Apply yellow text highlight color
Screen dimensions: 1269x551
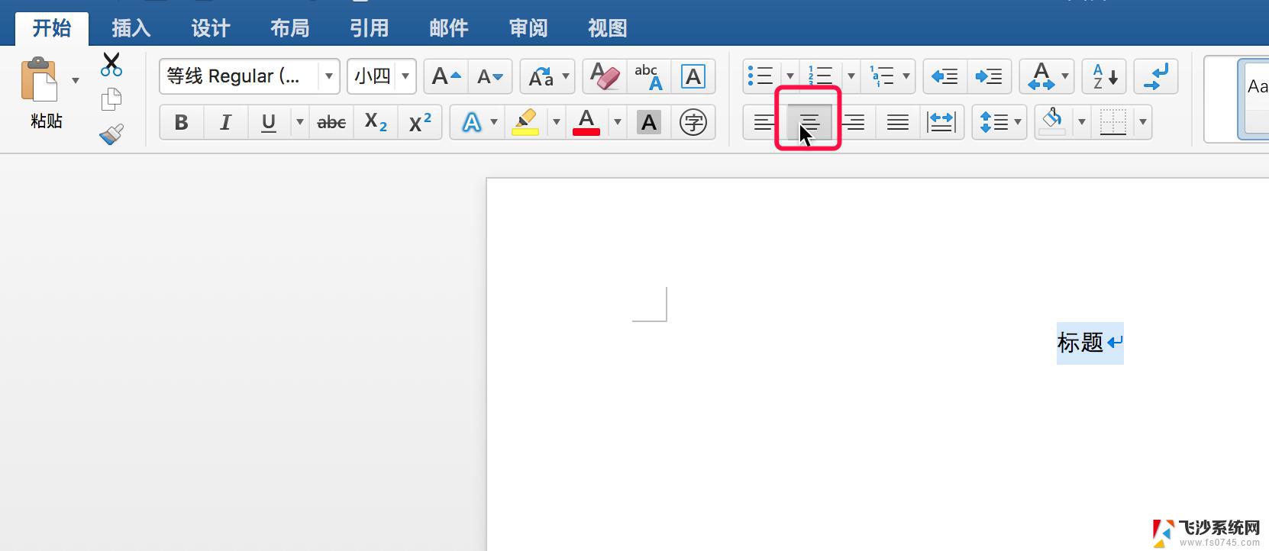(x=525, y=122)
